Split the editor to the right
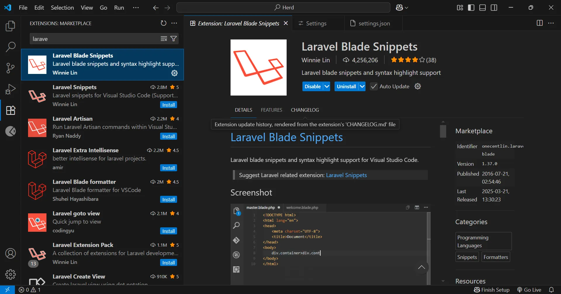The image size is (561, 294). click(540, 23)
